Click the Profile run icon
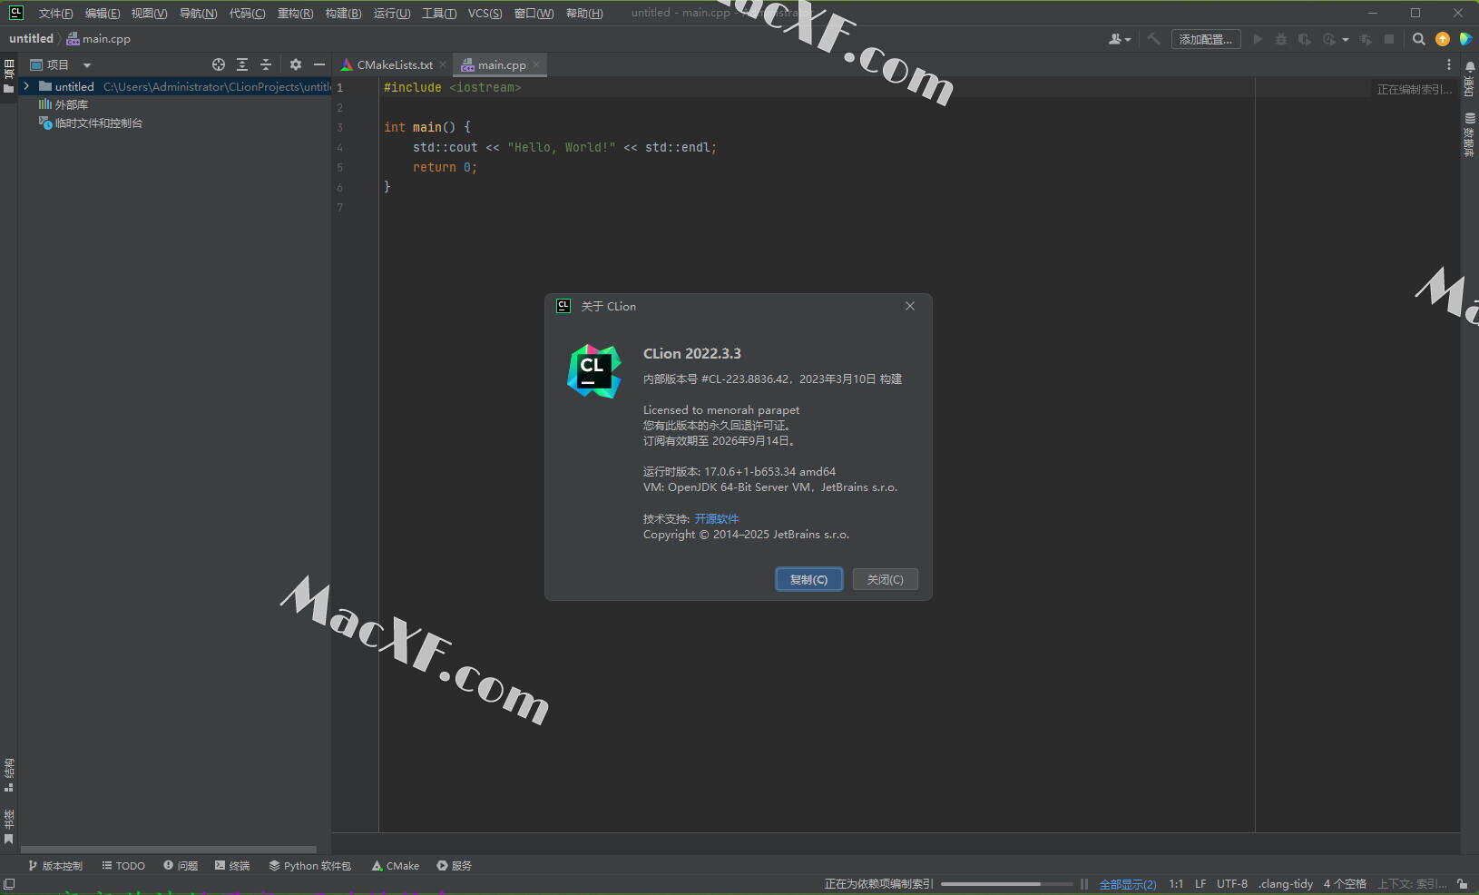The height and width of the screenshot is (895, 1479). [1329, 39]
